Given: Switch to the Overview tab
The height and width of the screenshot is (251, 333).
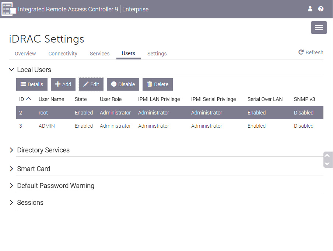Looking at the screenshot, I should (x=25, y=54).
